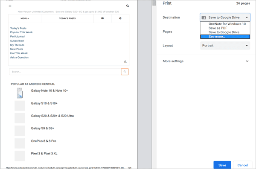256x169 pixels.
Task: Open Hot This Week link
Action: click(19, 53)
